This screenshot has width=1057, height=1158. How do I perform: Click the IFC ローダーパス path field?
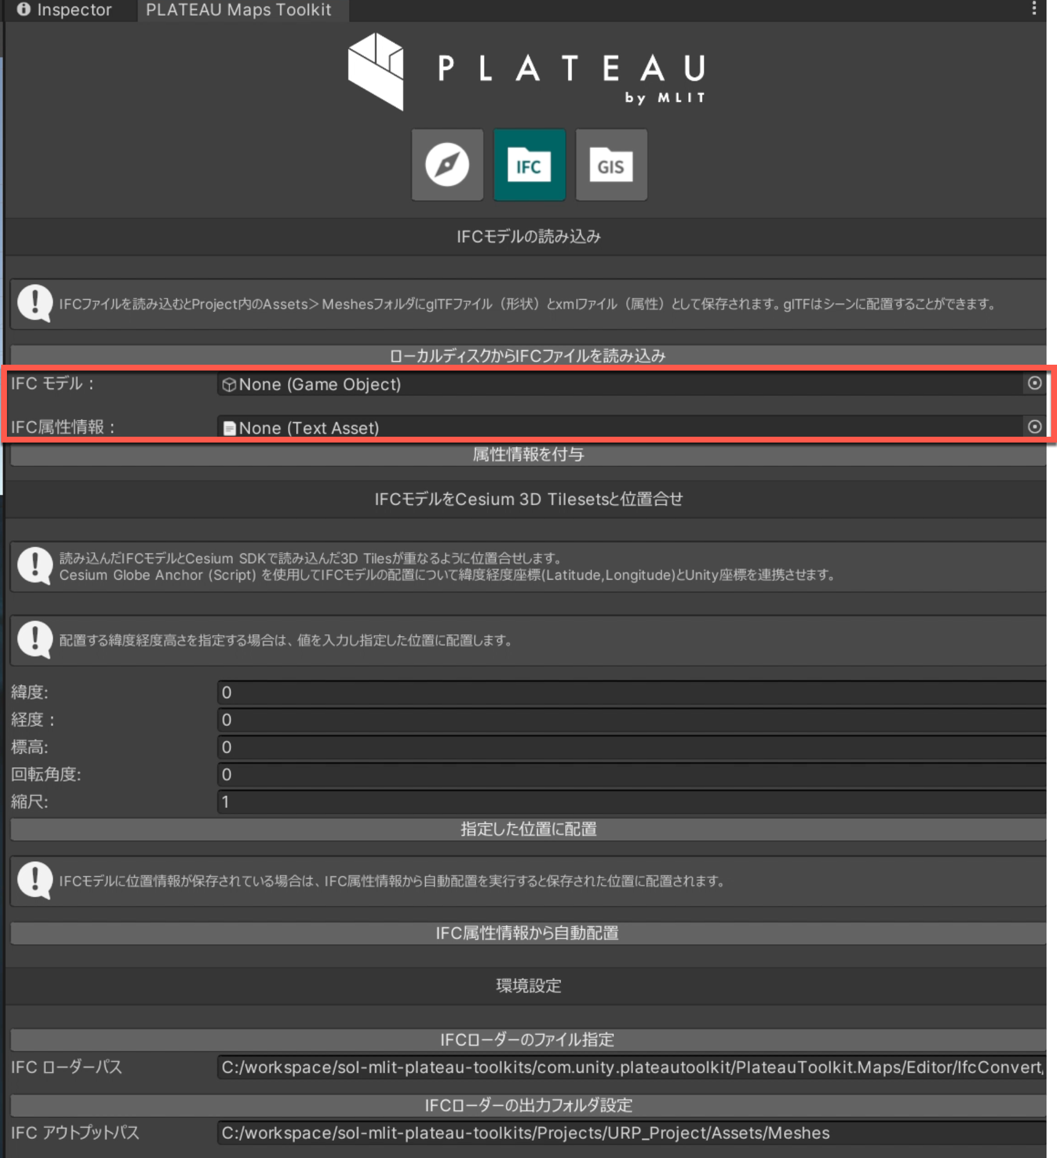[632, 1067]
